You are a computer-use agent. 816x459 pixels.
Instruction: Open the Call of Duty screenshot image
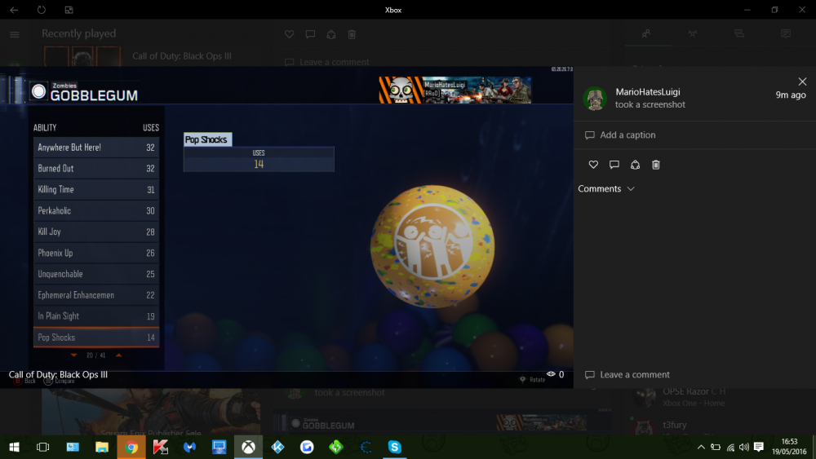click(286, 228)
